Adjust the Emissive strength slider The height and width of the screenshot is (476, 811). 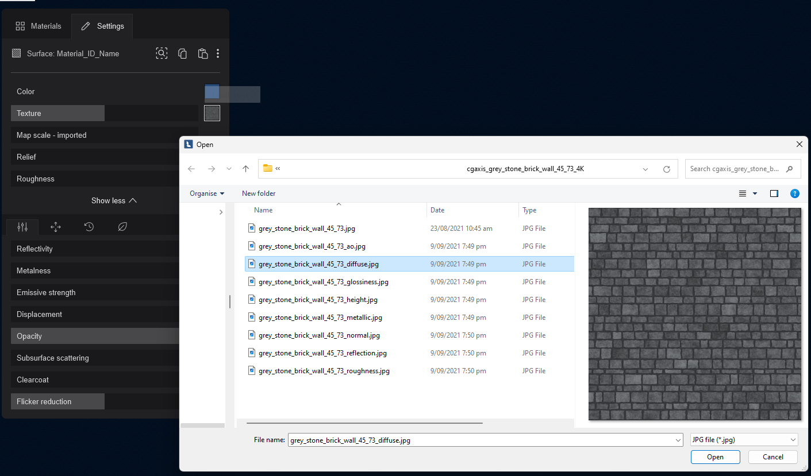[x=95, y=292]
